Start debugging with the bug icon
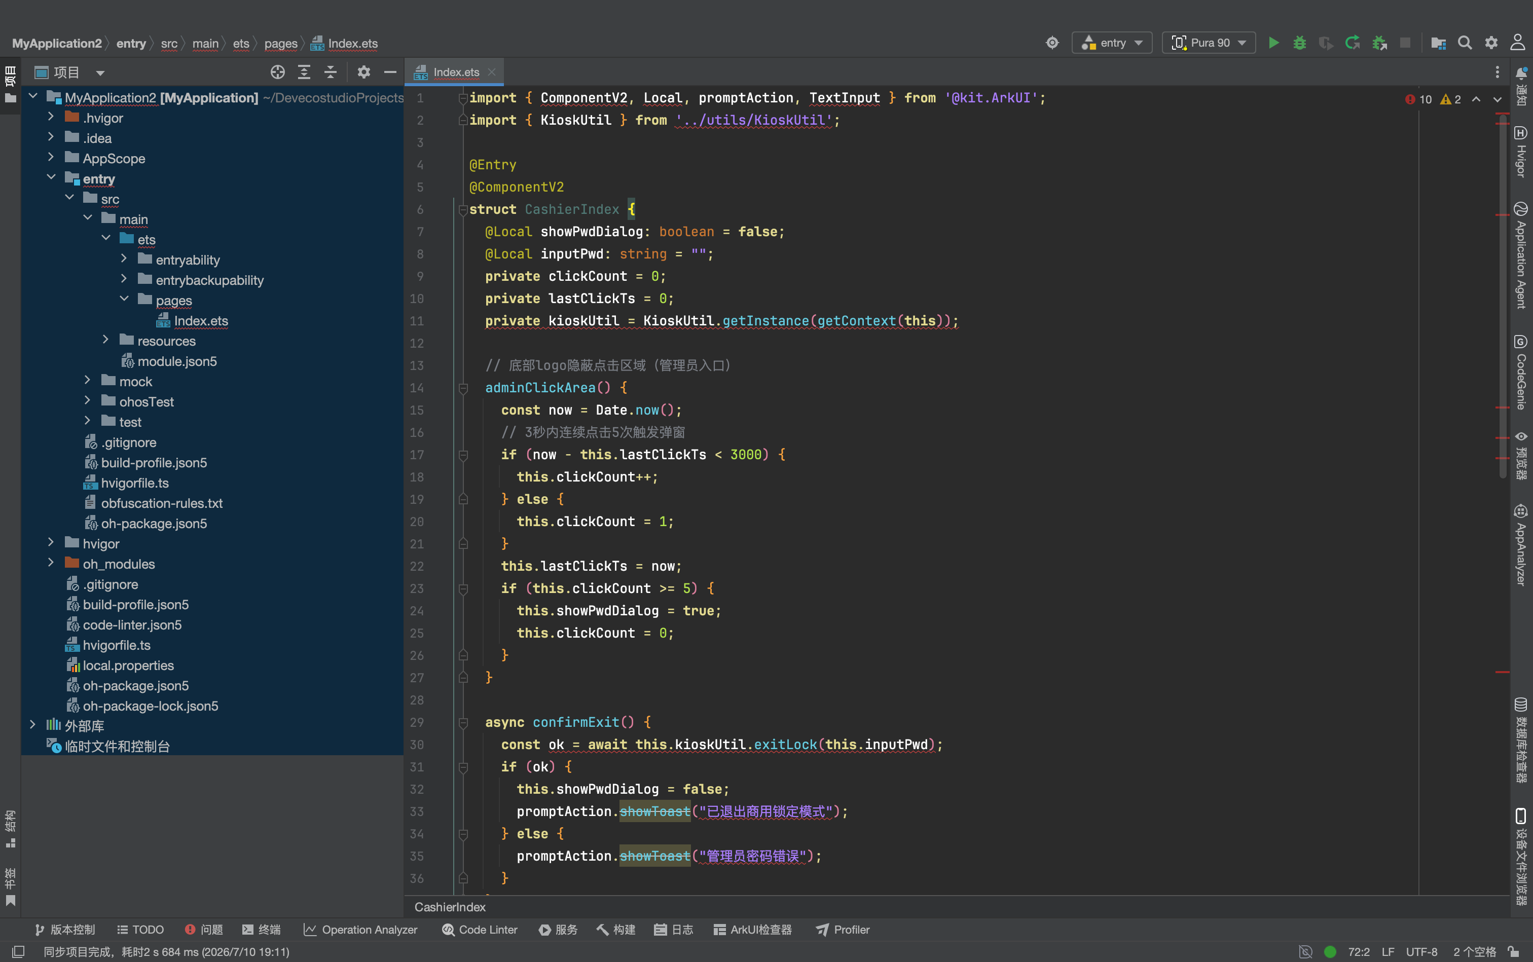Image resolution: width=1533 pixels, height=962 pixels. pyautogui.click(x=1299, y=43)
